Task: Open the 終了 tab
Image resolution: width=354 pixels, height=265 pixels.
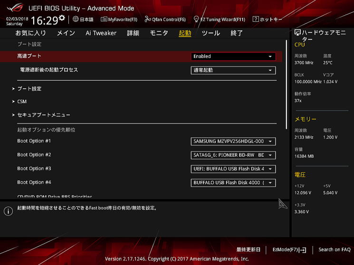Action: 237,33
